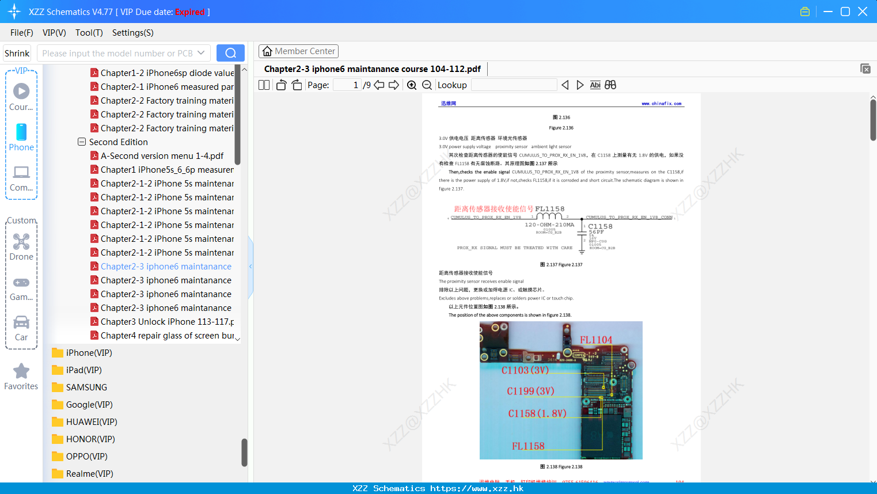
Task: Select the highlighted Chapter2-3 iphone6 maintanance item
Action: 161,267
